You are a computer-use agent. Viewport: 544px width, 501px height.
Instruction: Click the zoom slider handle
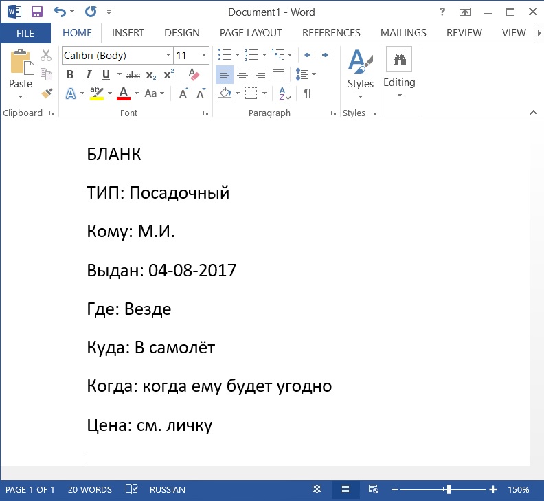pyautogui.click(x=449, y=490)
